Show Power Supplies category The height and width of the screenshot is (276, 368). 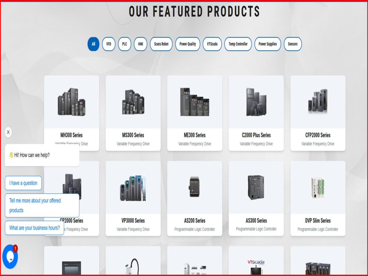268,44
